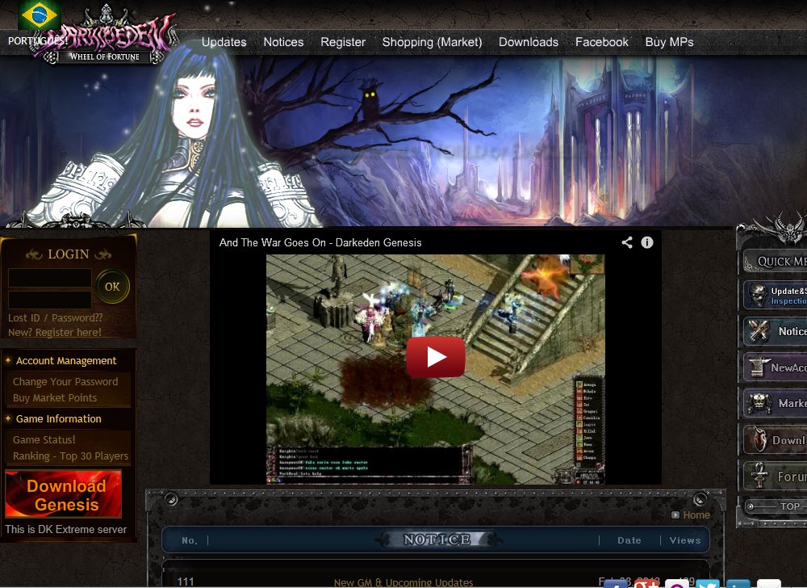Viewport: 807px width, 588px height.
Task: Show video info with the info icon
Action: click(x=647, y=242)
